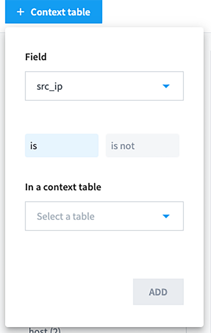Switch the operator to "is not"

pyautogui.click(x=142, y=146)
